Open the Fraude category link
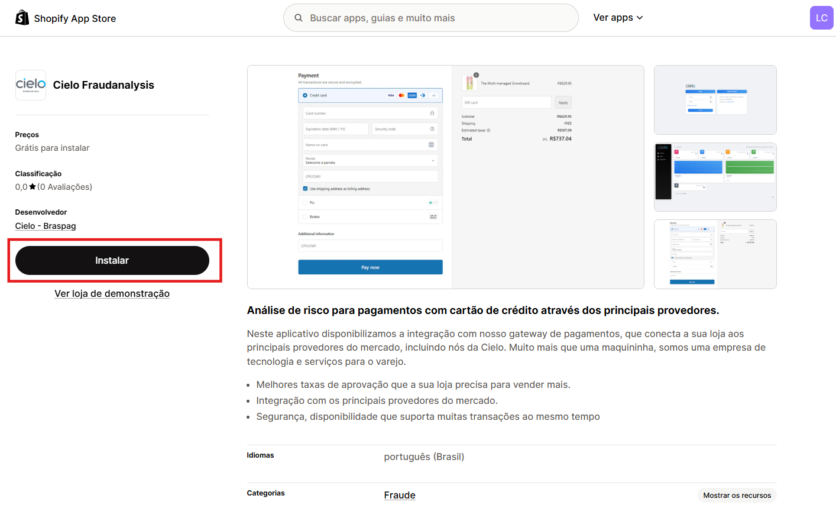Viewport: 836px width, 515px height. (400, 495)
